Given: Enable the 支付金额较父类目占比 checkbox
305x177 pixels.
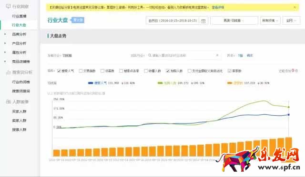Looking at the screenshot, I should (190, 71).
